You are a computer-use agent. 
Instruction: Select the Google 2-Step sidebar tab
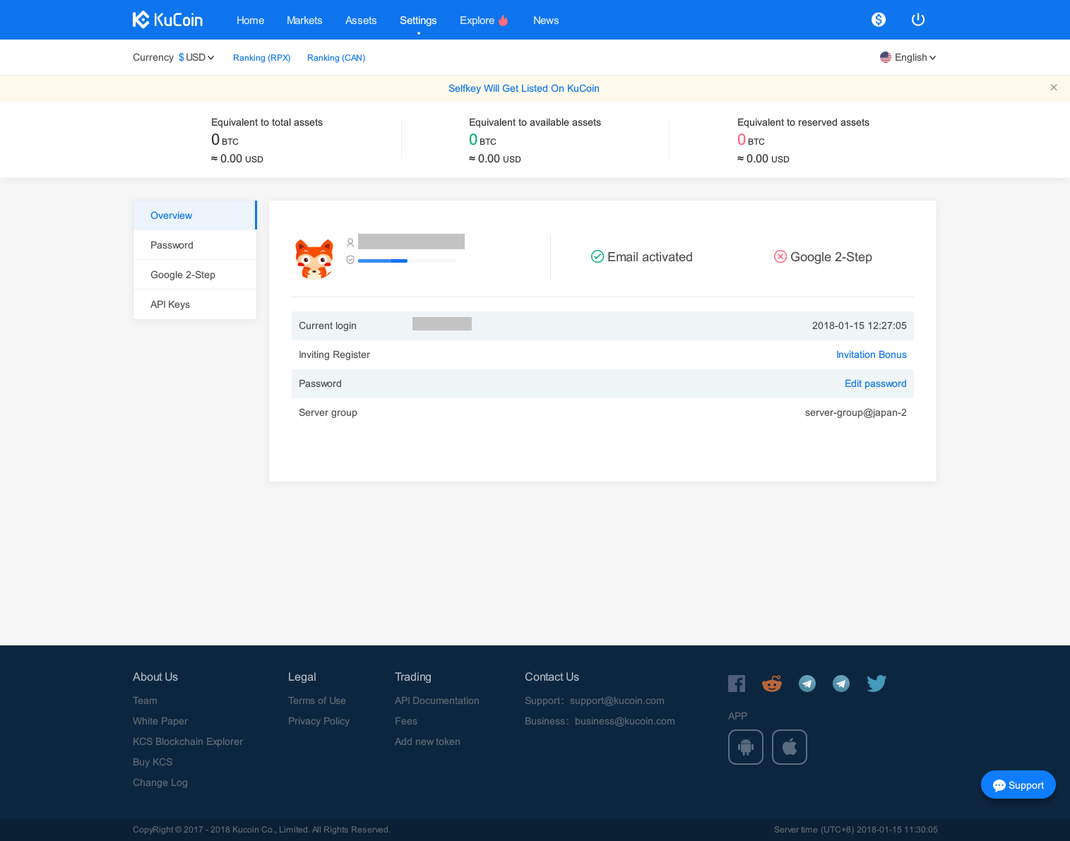click(195, 275)
